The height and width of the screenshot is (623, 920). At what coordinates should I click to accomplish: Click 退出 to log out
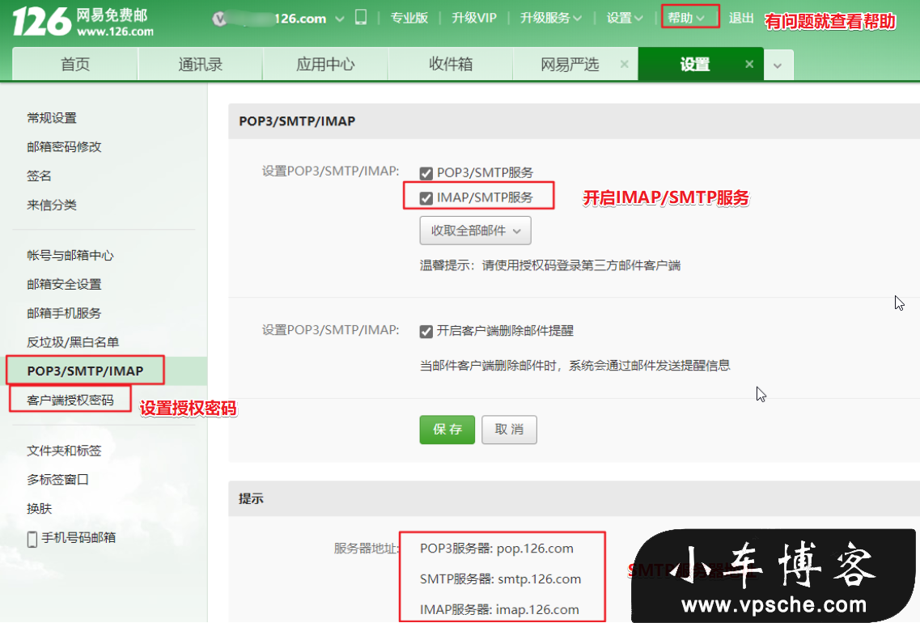pyautogui.click(x=741, y=17)
